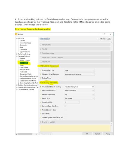Toggle the Commit Data Only Once checkbox
This screenshot has width=129, height=167.
pos(66,106)
